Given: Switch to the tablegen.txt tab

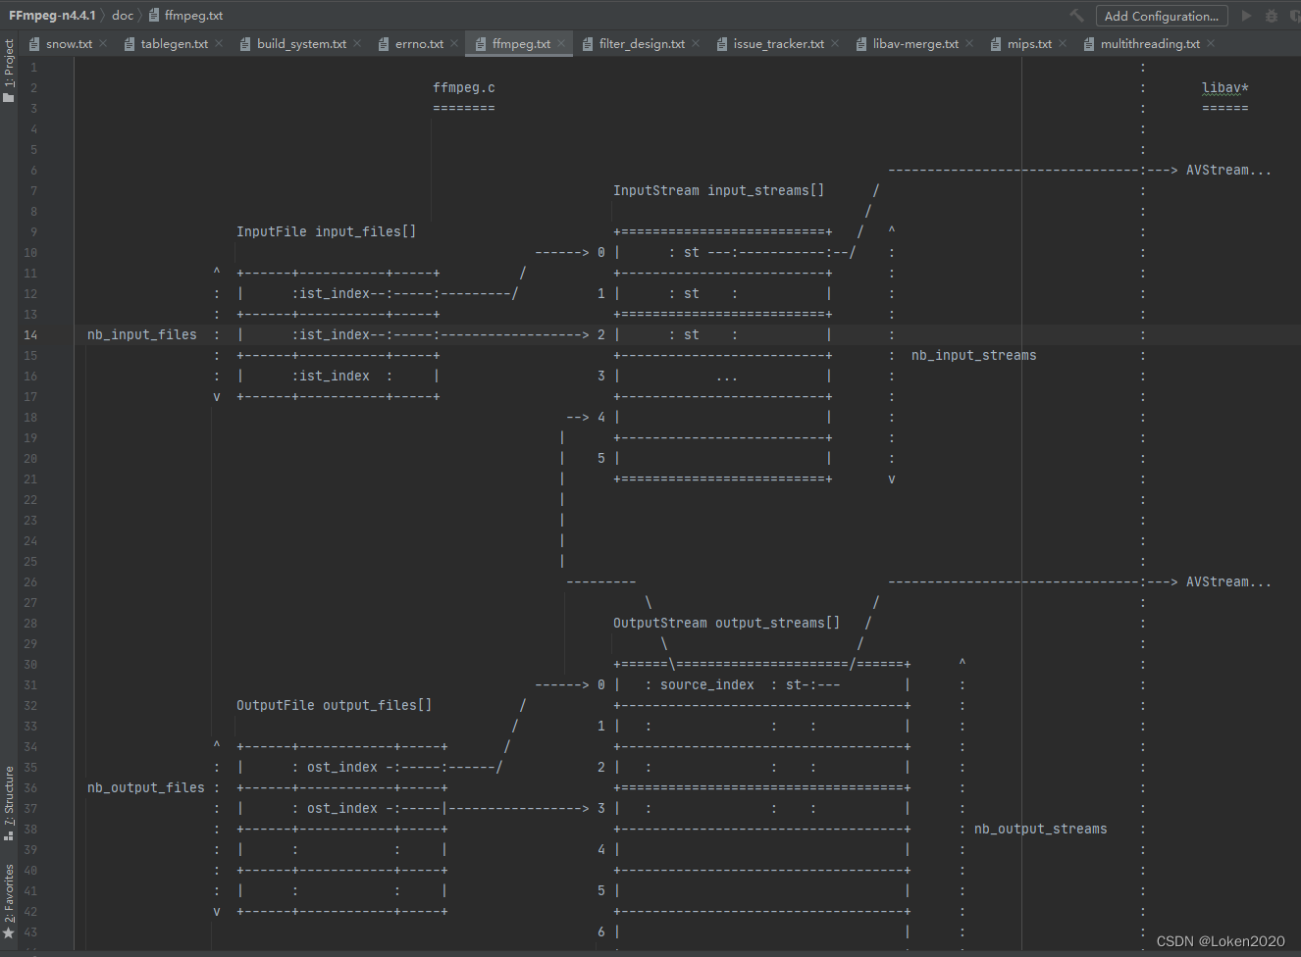Looking at the screenshot, I should click(x=174, y=44).
